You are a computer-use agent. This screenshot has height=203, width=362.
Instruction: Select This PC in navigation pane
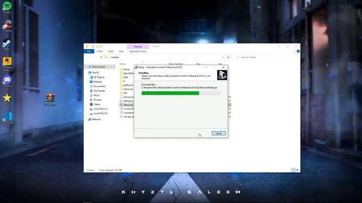point(94,73)
